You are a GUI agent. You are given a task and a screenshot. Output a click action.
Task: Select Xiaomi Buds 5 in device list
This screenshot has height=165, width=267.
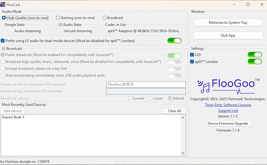click(13, 117)
